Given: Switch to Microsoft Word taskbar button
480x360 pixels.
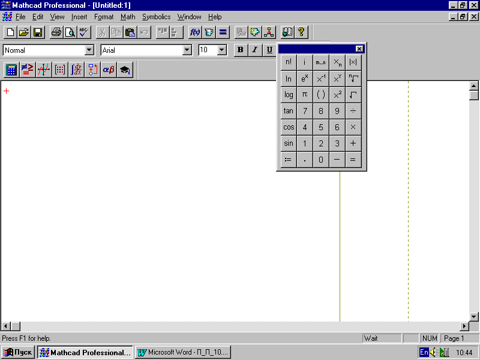Looking at the screenshot, I should tap(183, 352).
